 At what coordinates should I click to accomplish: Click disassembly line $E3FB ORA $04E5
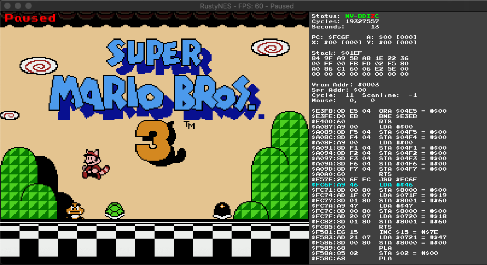tap(379, 111)
